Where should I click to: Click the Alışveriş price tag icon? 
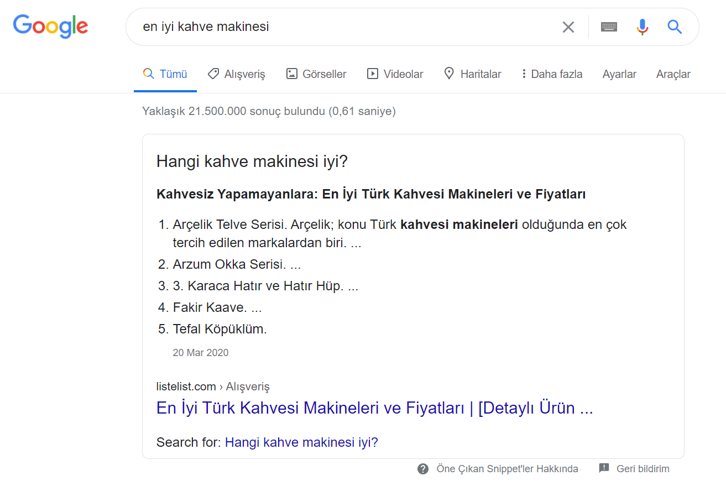click(x=213, y=74)
